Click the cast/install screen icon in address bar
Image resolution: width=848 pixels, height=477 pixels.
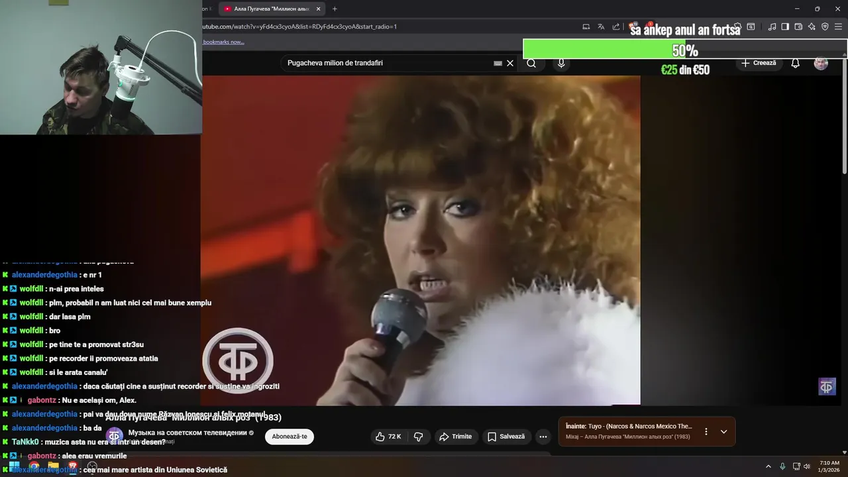(586, 26)
